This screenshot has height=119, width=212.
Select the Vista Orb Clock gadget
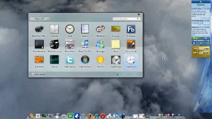pos(85,61)
